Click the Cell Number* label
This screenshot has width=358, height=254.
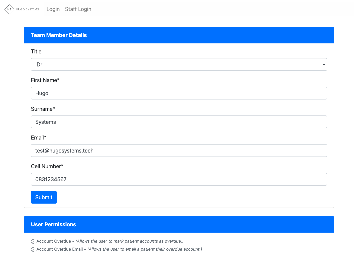[47, 166]
